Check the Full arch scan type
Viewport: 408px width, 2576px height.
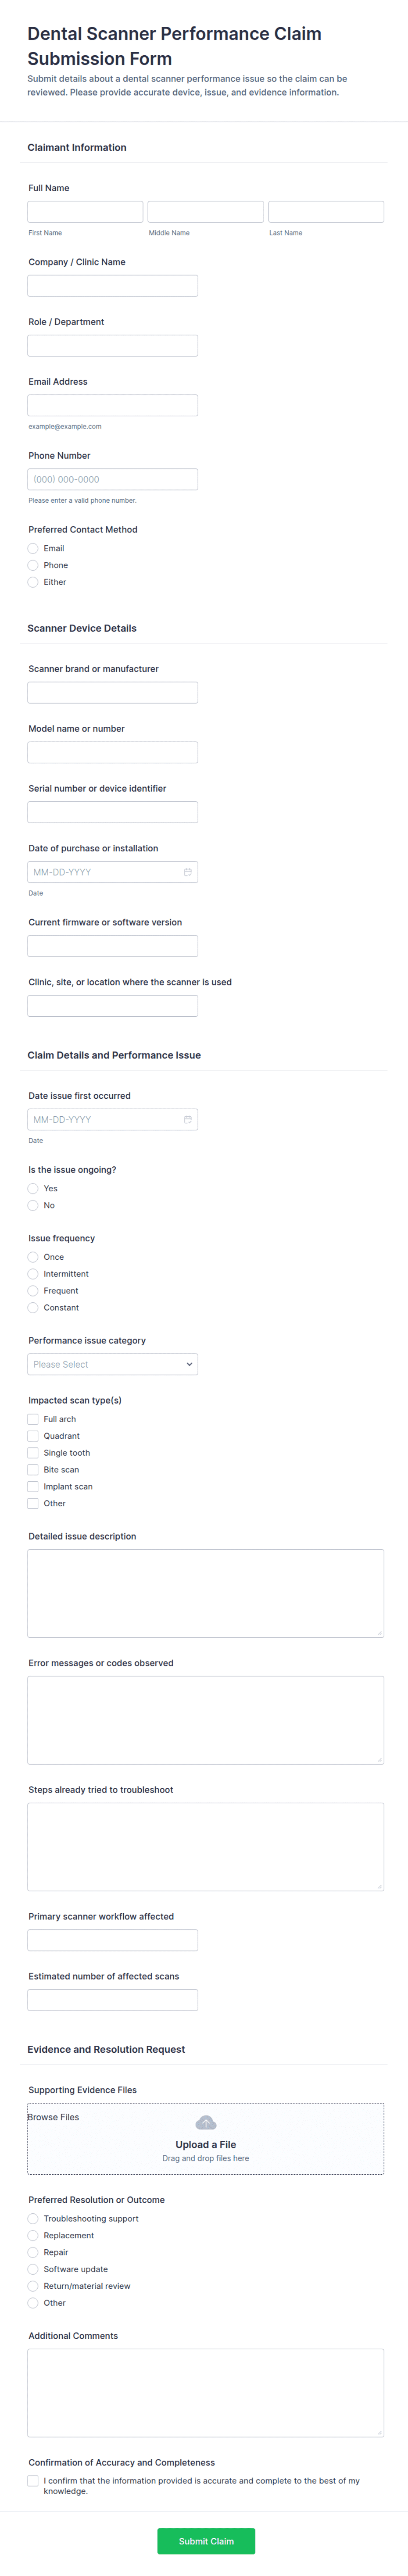point(33,1419)
